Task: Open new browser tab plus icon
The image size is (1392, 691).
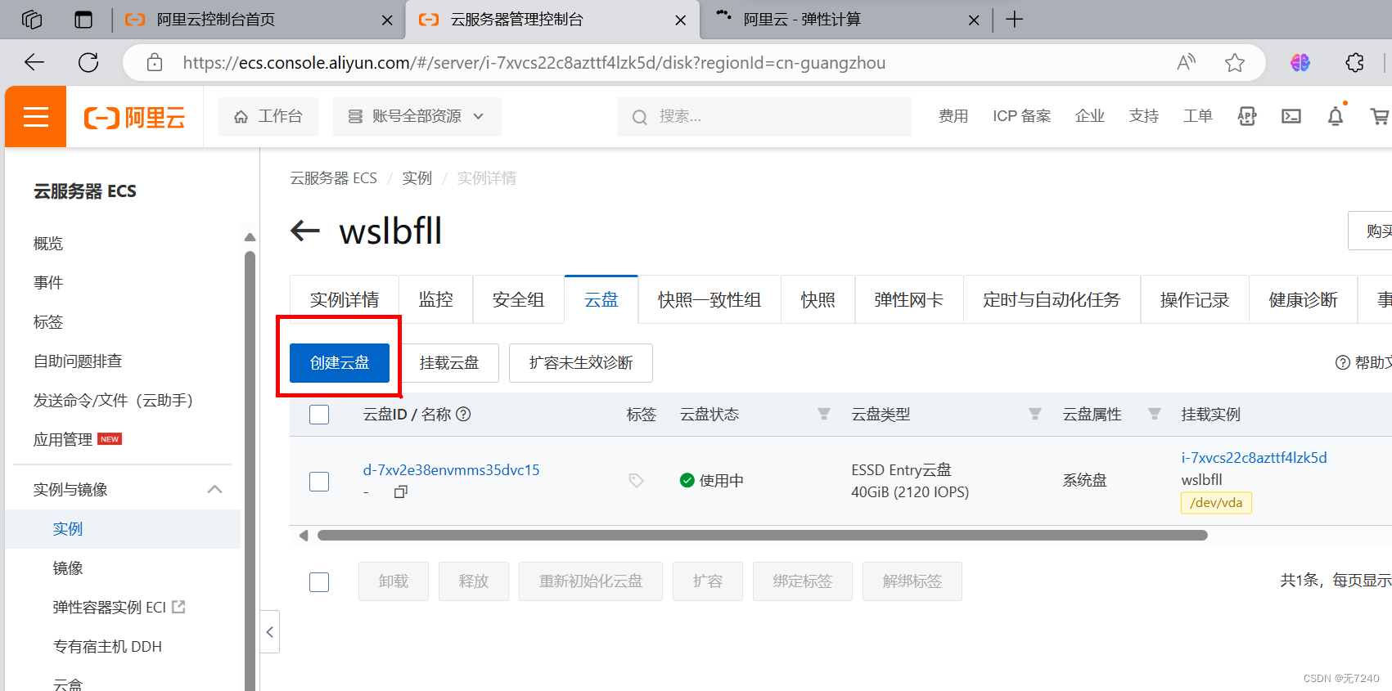Action: click(x=1015, y=20)
